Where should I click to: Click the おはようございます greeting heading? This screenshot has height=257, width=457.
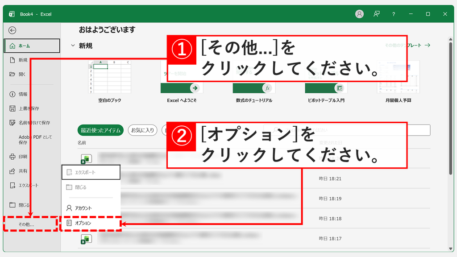click(107, 30)
